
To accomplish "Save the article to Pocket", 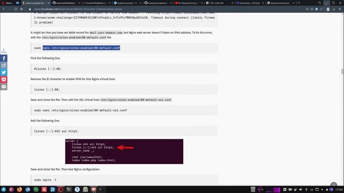I will pos(4,79).
